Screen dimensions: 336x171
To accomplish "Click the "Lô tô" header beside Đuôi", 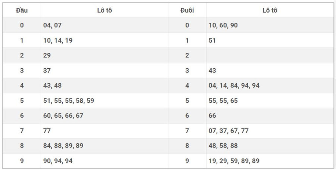I will (x=270, y=10).
